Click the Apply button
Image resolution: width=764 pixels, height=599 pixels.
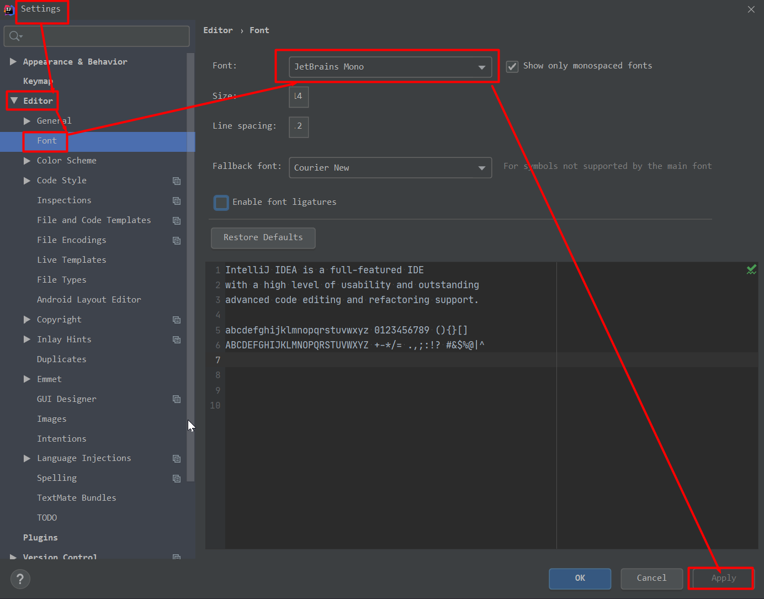tap(724, 579)
